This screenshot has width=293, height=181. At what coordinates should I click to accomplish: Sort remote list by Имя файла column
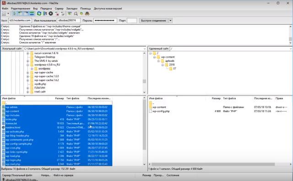click(156, 98)
